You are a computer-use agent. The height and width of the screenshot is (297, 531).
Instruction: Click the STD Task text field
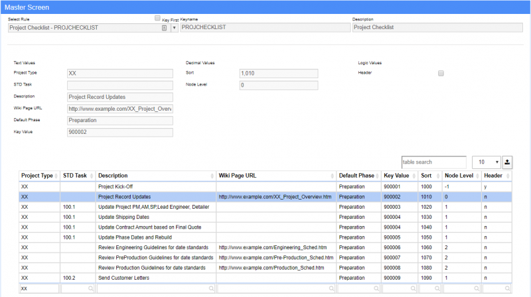coord(119,85)
